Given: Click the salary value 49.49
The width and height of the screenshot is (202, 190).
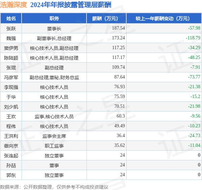Looking at the screenshot, I should coord(120,126).
